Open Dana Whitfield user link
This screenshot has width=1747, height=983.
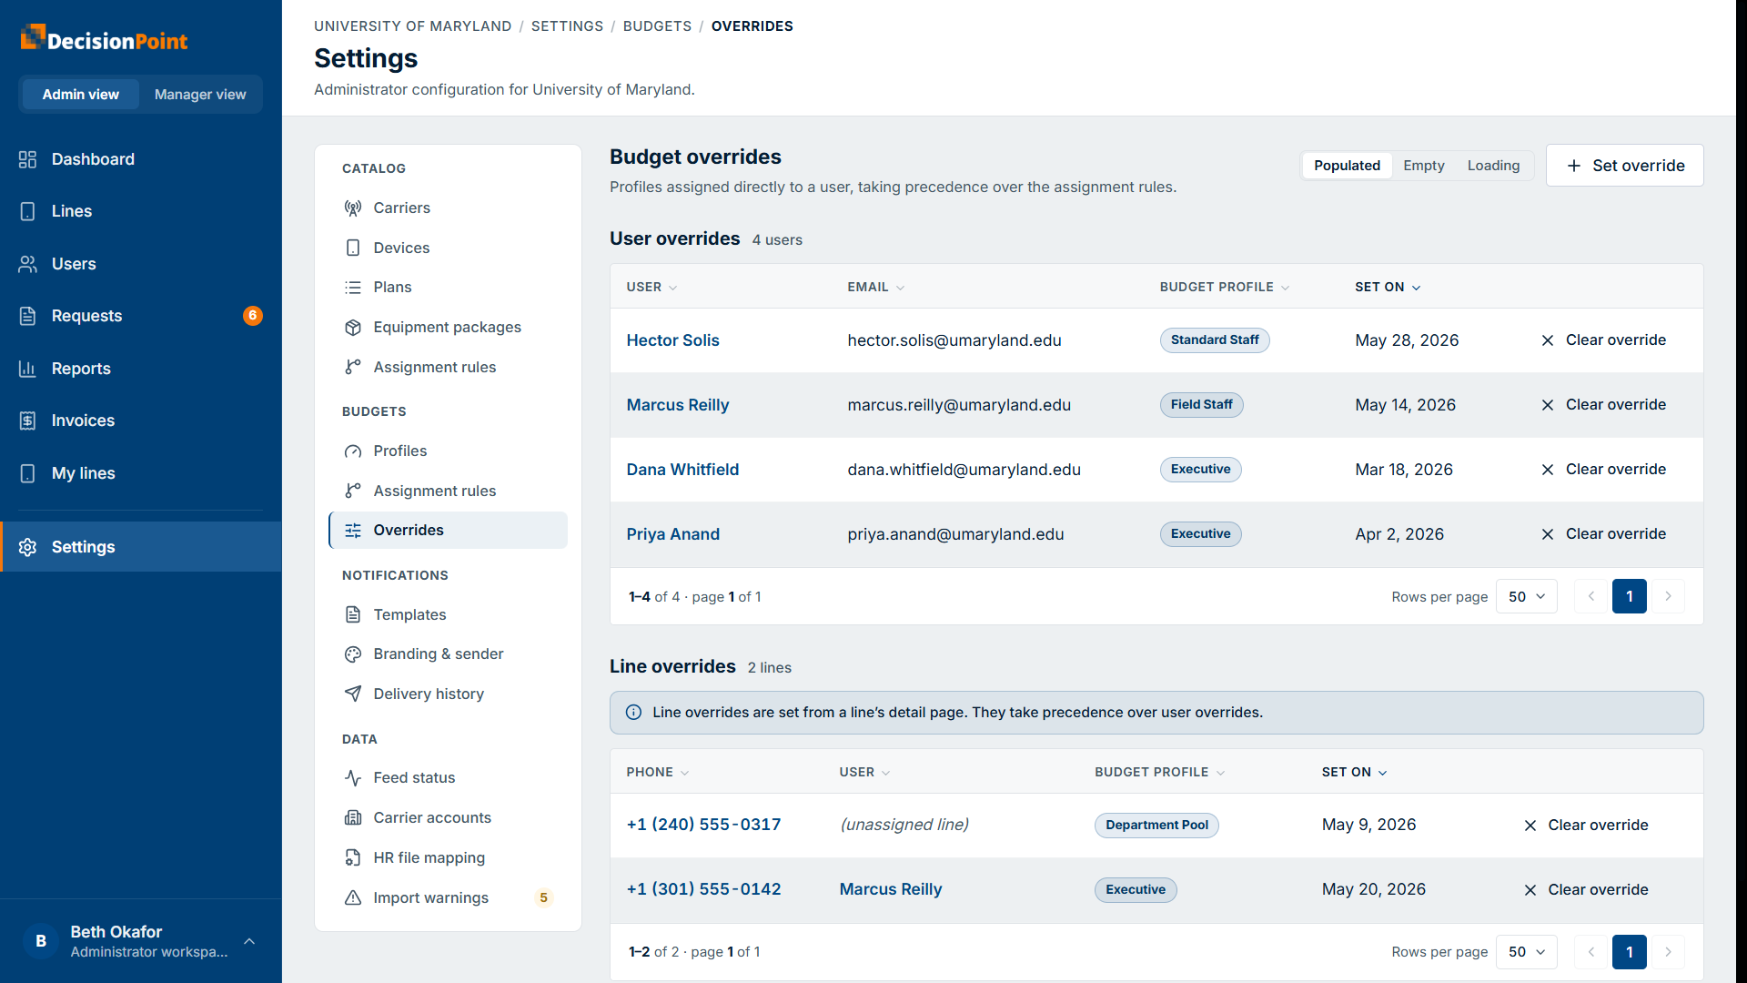coord(682,470)
